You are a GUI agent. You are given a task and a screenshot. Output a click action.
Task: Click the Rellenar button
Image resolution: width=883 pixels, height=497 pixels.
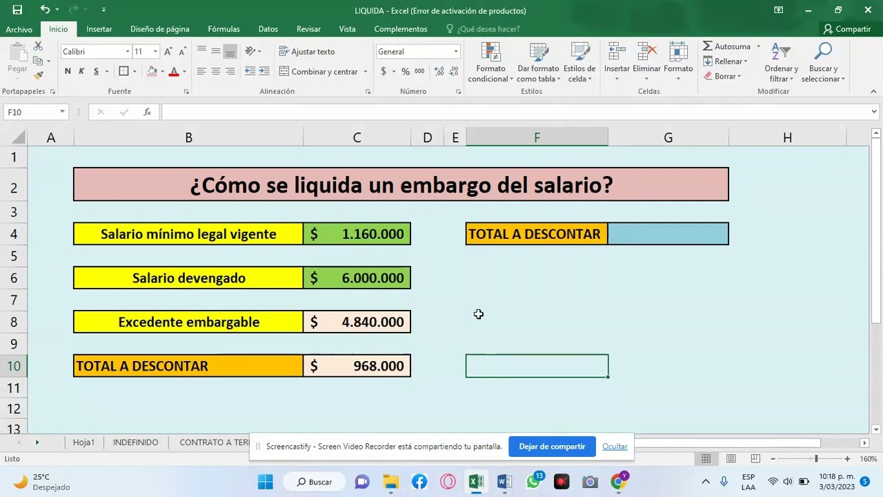725,61
